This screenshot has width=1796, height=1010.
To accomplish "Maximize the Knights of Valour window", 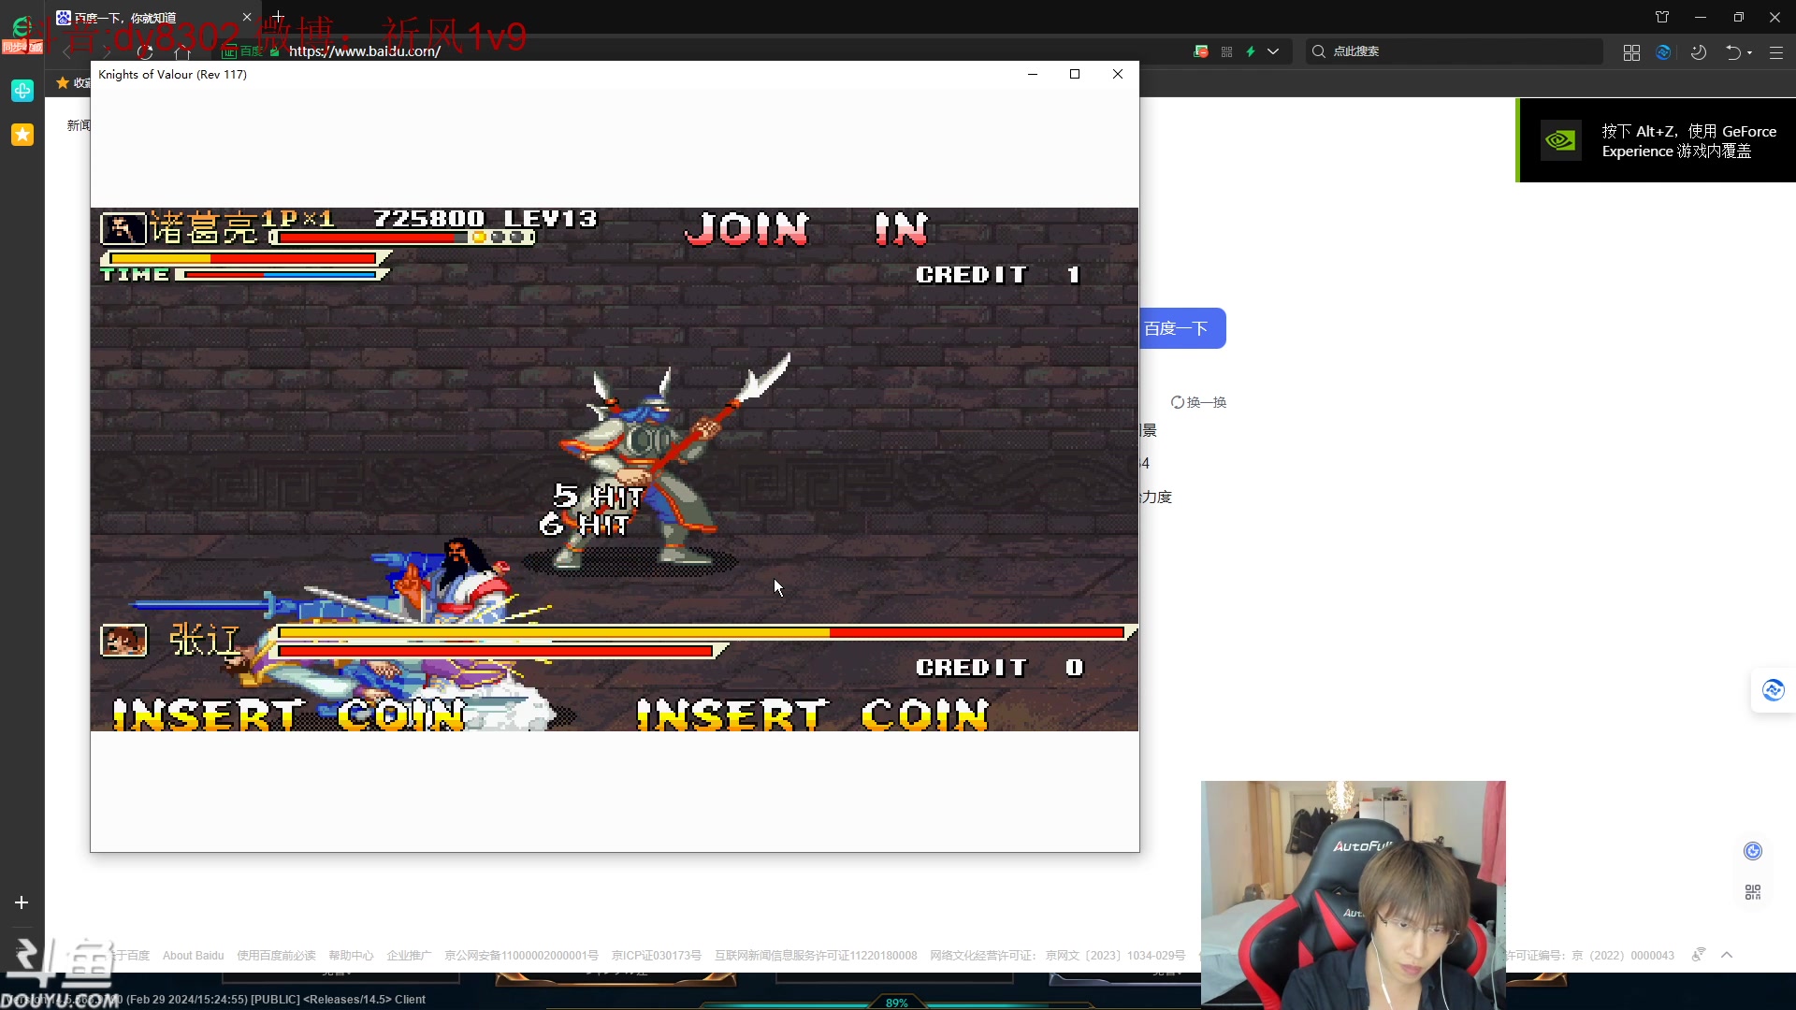I will click(x=1075, y=74).
